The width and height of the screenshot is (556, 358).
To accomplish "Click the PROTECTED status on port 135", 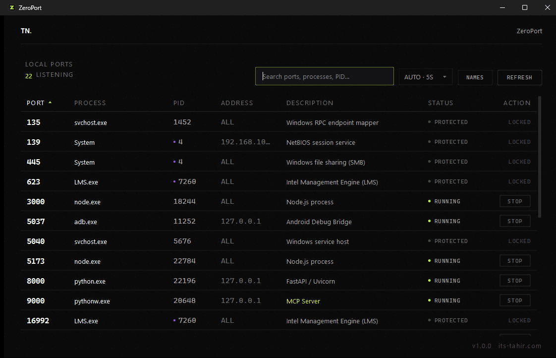I will click(x=448, y=122).
